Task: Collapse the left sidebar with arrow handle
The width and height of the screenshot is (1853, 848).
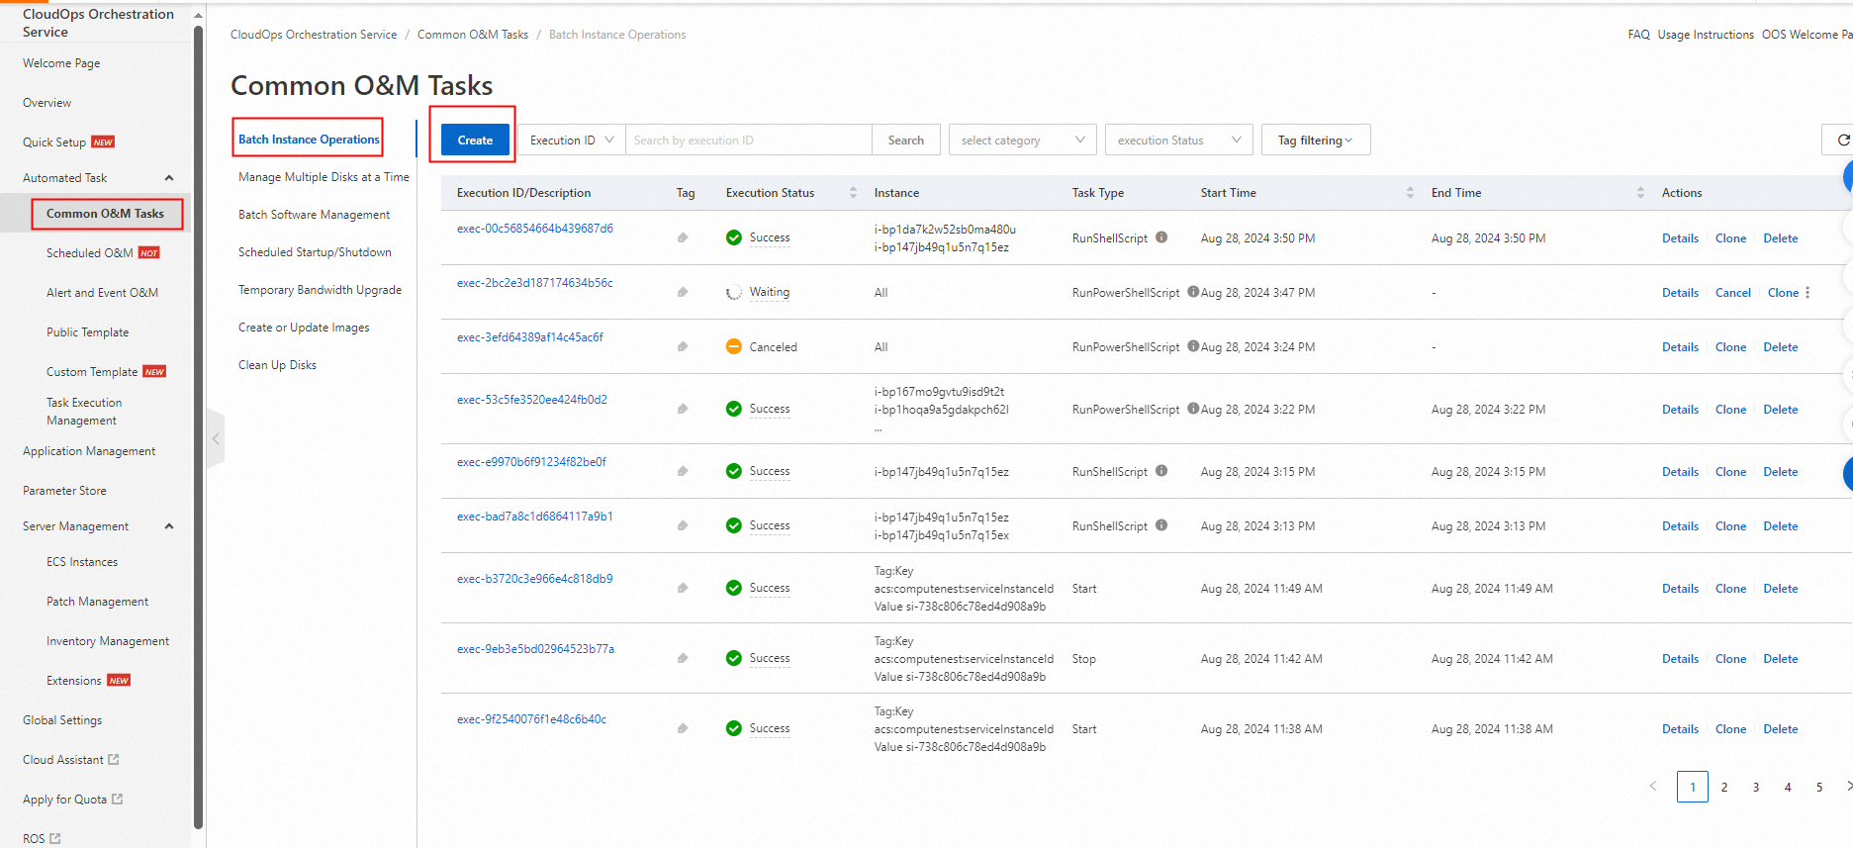Action: click(x=216, y=438)
